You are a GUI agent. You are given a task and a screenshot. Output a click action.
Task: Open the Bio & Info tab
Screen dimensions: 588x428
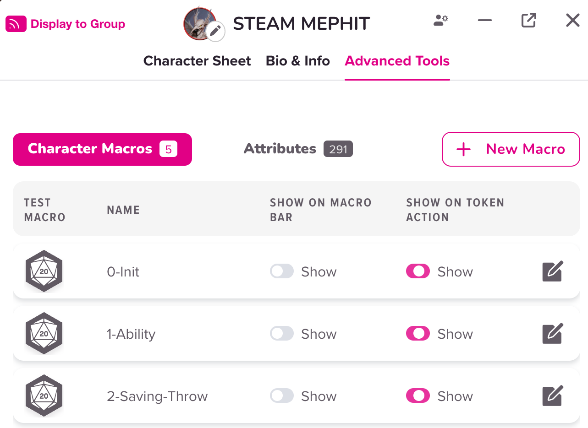click(x=297, y=61)
